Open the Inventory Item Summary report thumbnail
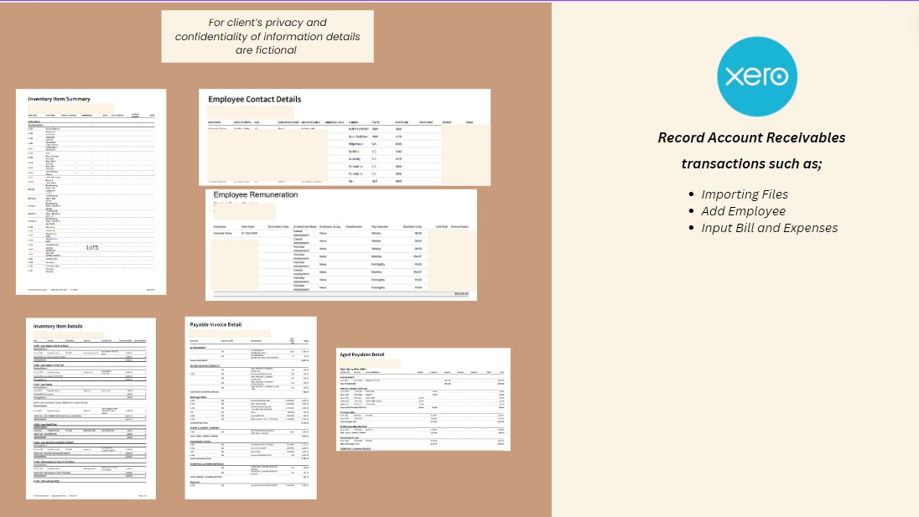 (91, 191)
